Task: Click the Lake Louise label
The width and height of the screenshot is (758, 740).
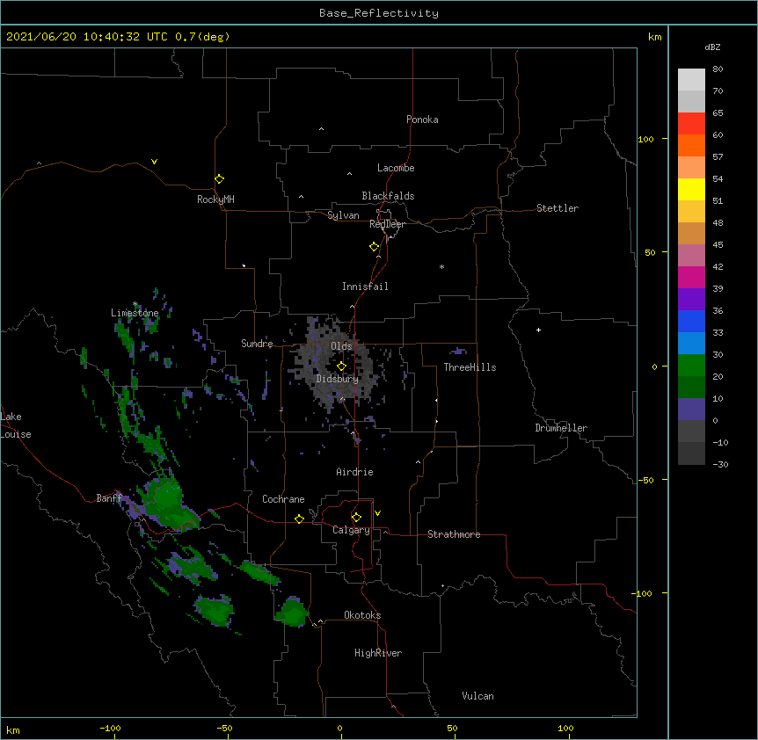Action: pos(16,425)
